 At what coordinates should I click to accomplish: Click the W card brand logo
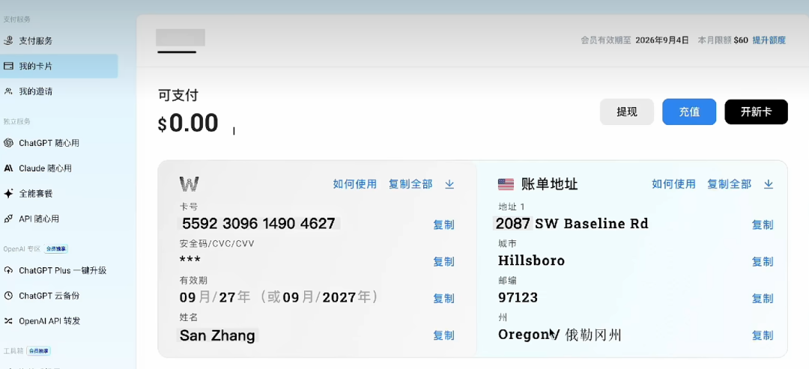coord(190,184)
